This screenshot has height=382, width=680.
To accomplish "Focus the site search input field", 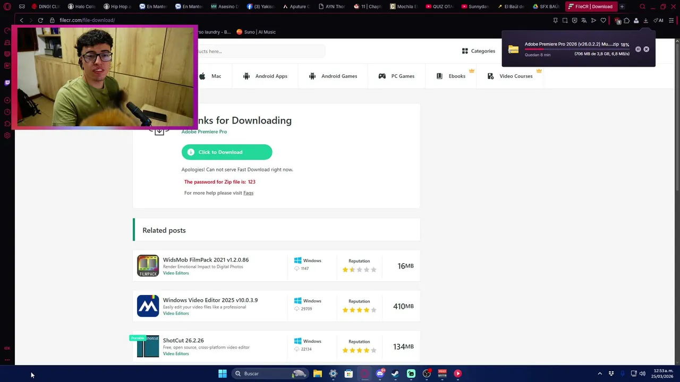I will click(x=260, y=51).
